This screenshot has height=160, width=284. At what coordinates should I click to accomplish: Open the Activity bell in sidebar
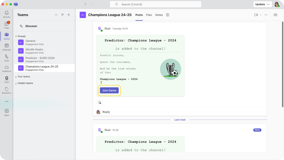pos(7,14)
